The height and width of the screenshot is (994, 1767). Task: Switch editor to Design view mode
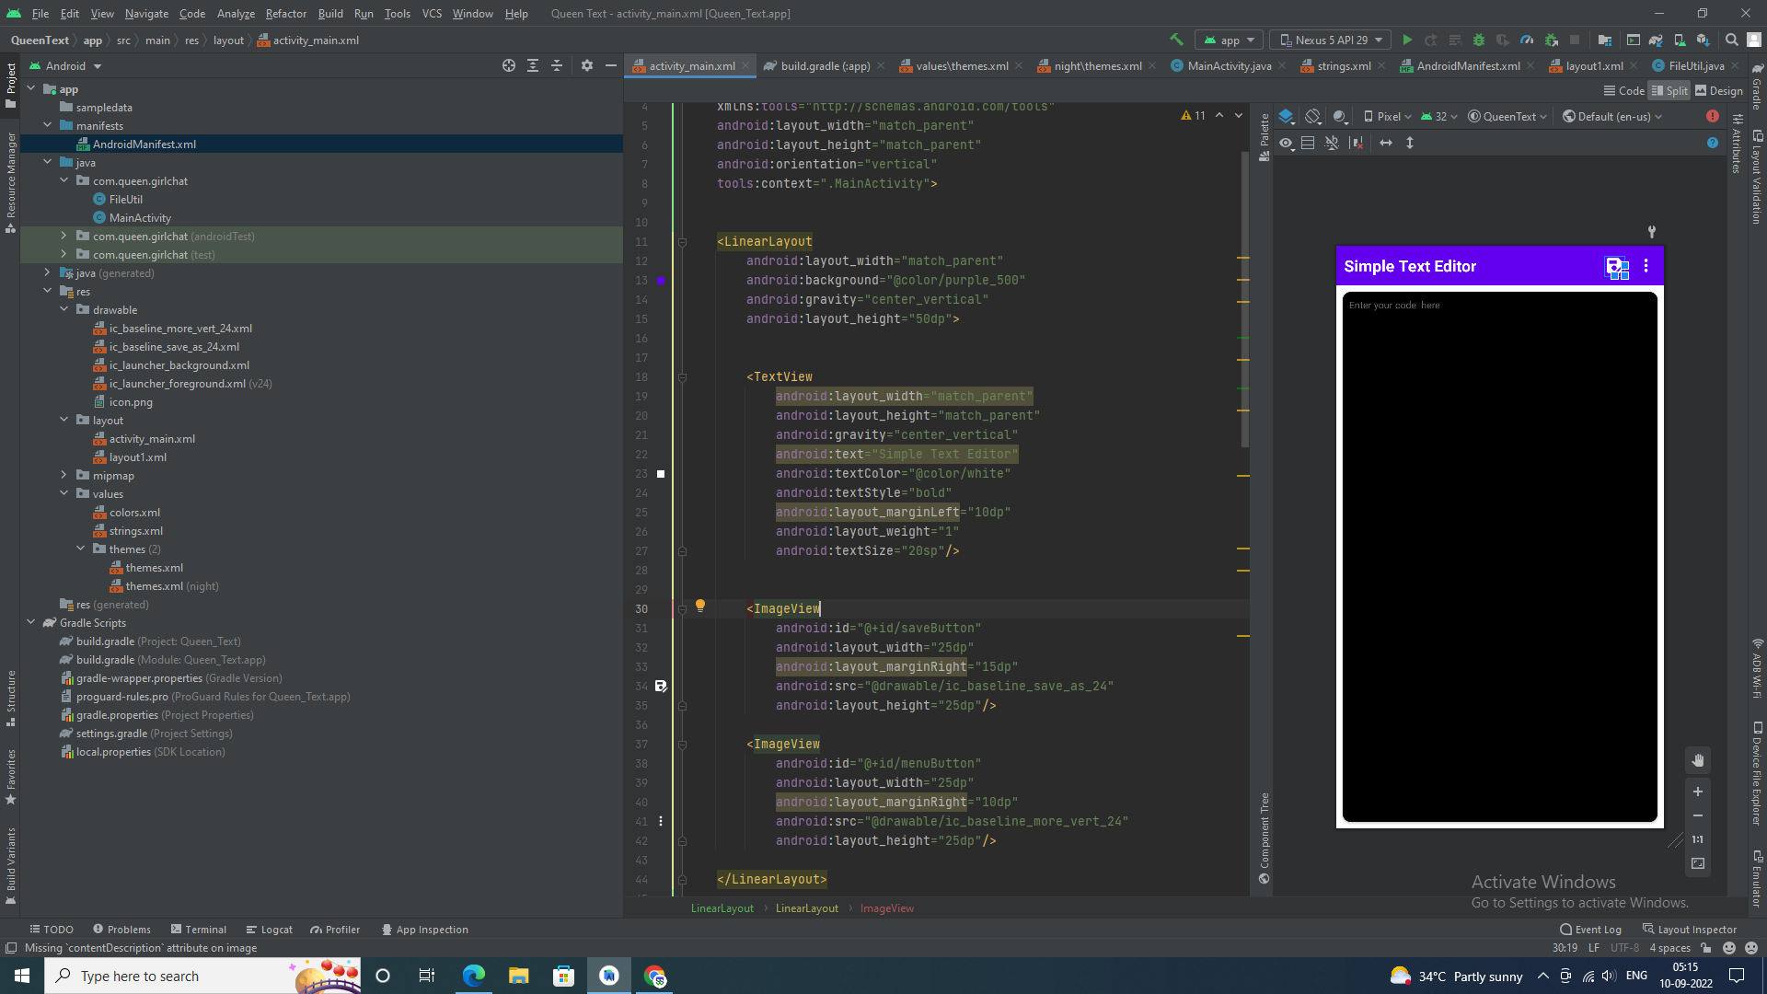[1719, 91]
